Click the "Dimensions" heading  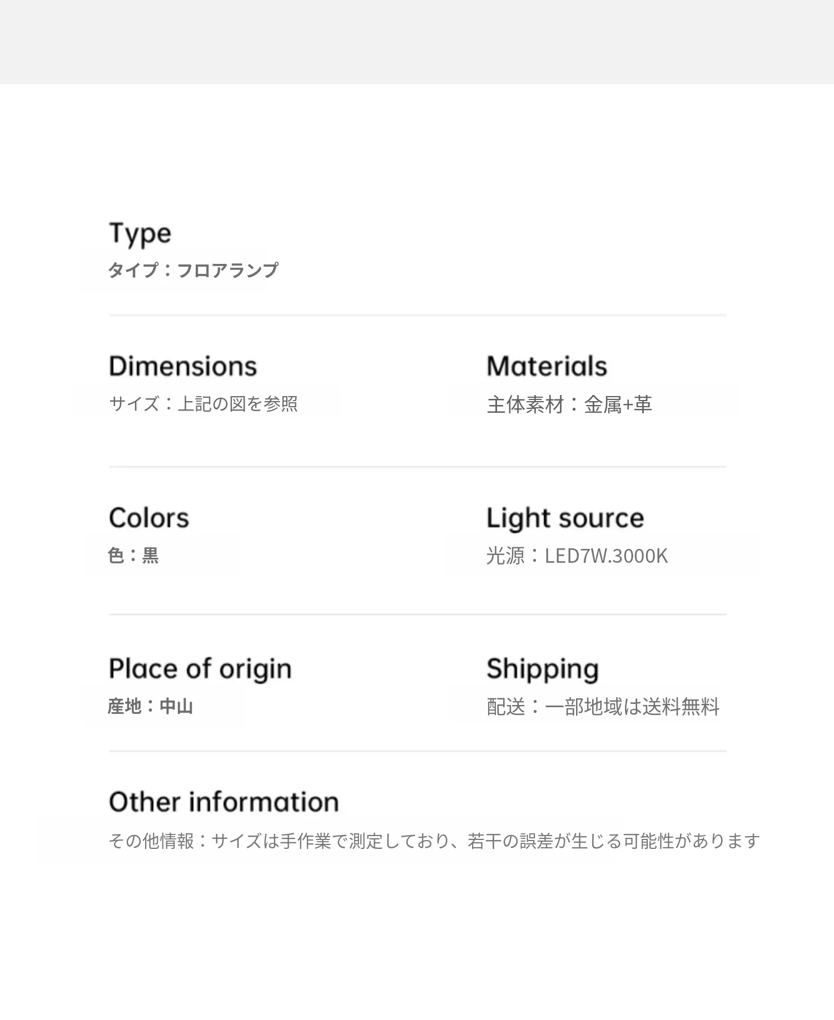[x=183, y=367]
